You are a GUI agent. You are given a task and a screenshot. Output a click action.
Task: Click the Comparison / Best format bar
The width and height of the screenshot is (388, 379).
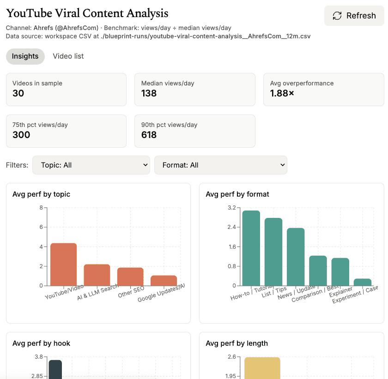tap(318, 271)
